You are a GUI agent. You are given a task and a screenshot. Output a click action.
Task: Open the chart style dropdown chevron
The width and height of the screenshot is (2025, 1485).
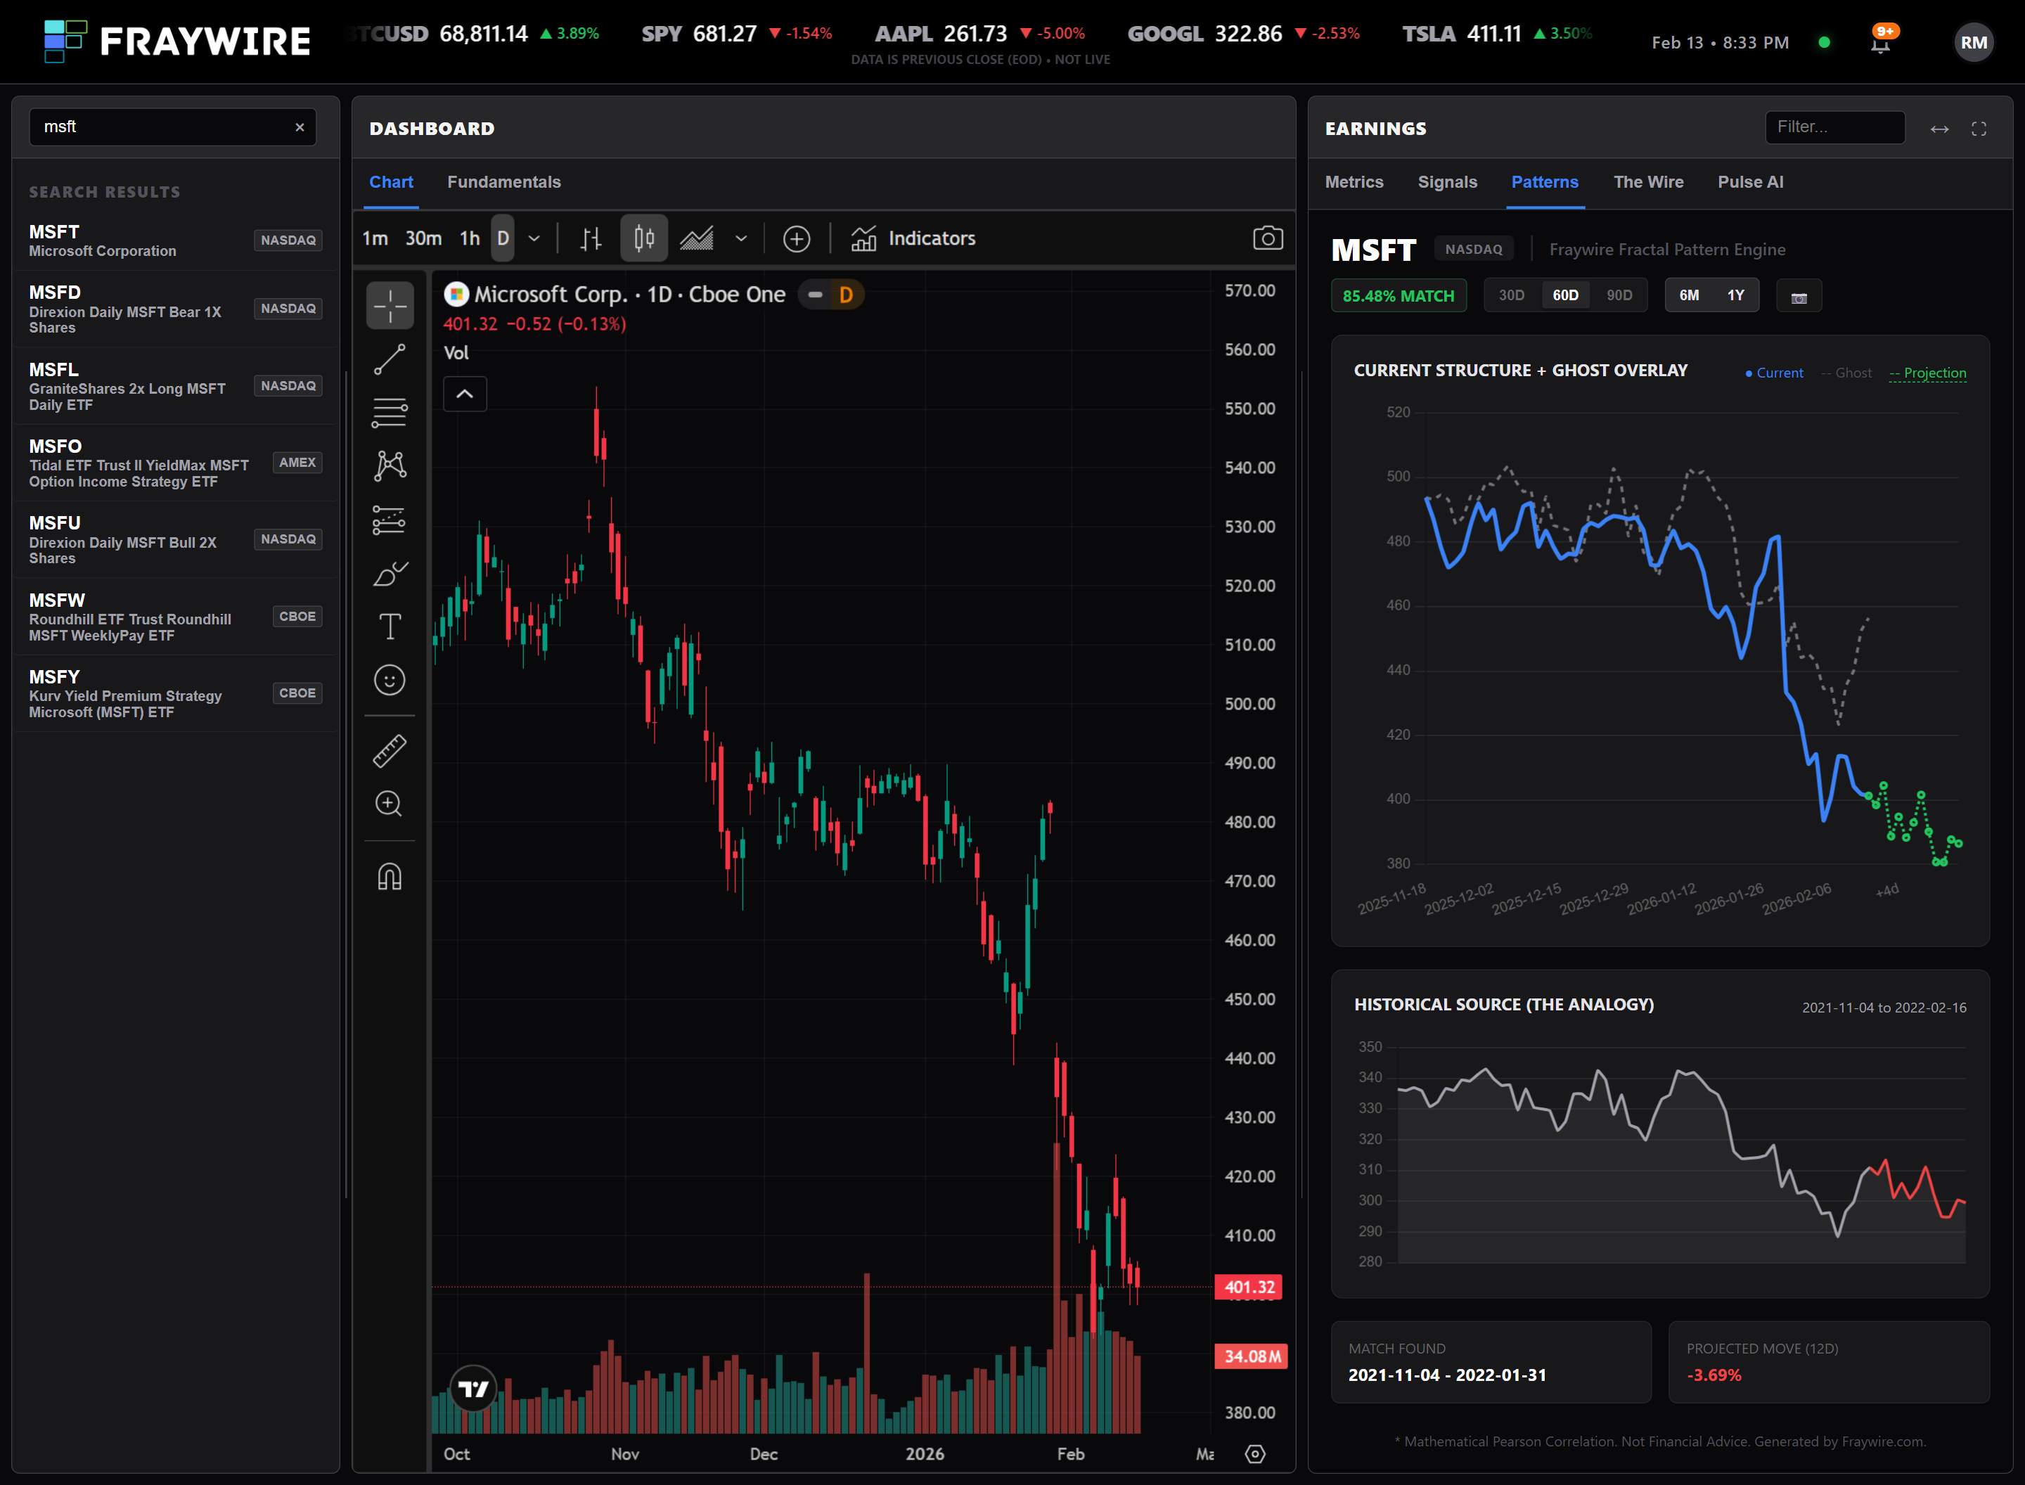pyautogui.click(x=740, y=238)
